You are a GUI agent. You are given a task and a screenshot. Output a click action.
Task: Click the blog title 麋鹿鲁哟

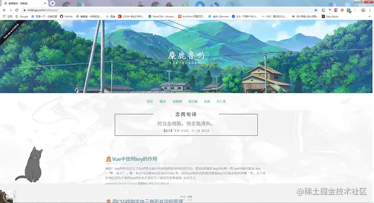[x=186, y=55]
